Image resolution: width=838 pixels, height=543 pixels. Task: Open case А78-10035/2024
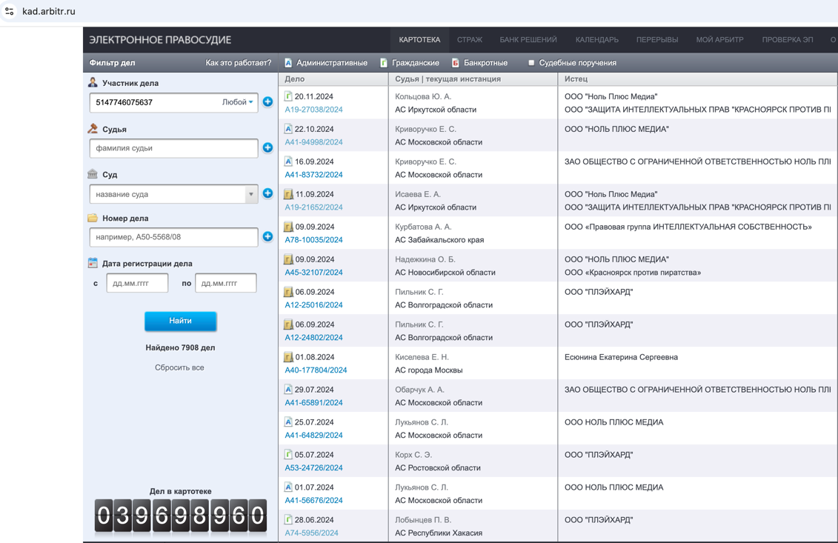[x=313, y=240]
